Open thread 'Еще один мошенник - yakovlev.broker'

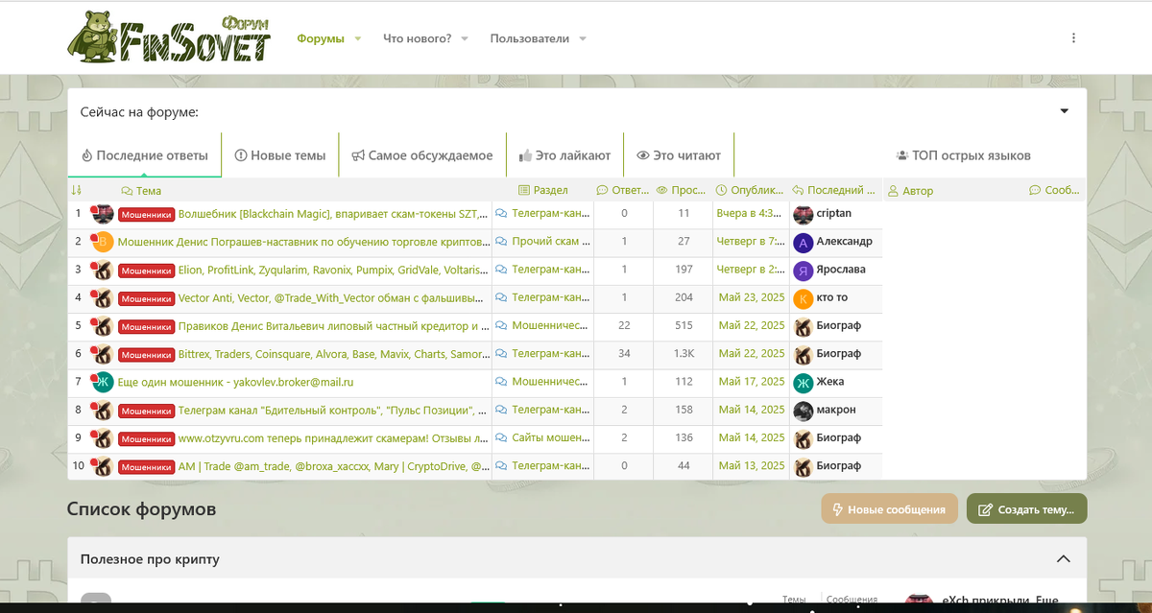(236, 382)
